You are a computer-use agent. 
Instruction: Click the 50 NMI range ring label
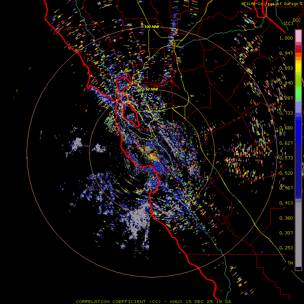pos(152,89)
